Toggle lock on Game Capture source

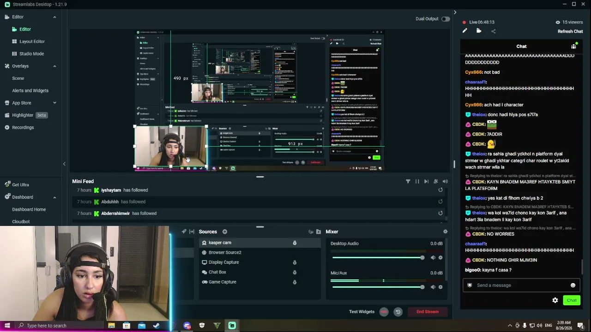click(295, 282)
